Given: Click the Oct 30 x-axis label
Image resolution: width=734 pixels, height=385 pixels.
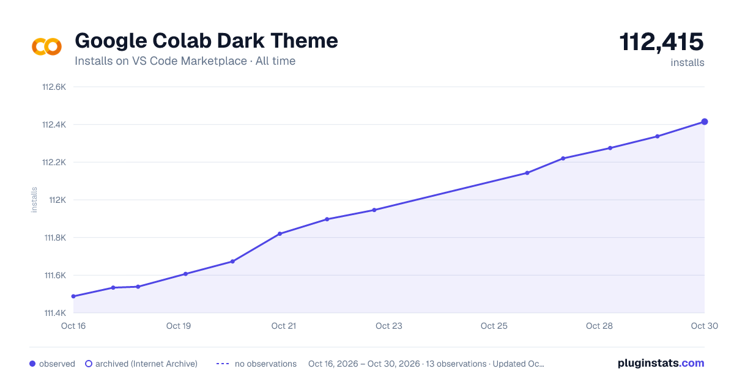Looking at the screenshot, I should pyautogui.click(x=703, y=326).
